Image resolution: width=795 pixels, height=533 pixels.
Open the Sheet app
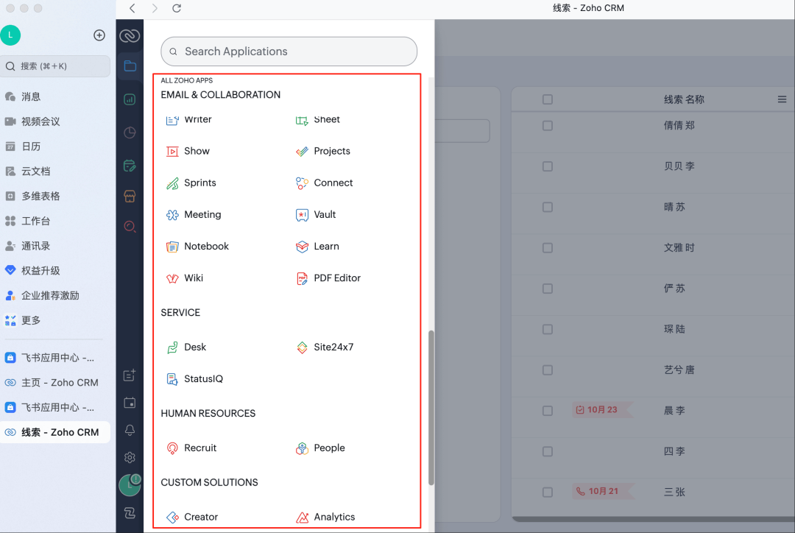317,119
